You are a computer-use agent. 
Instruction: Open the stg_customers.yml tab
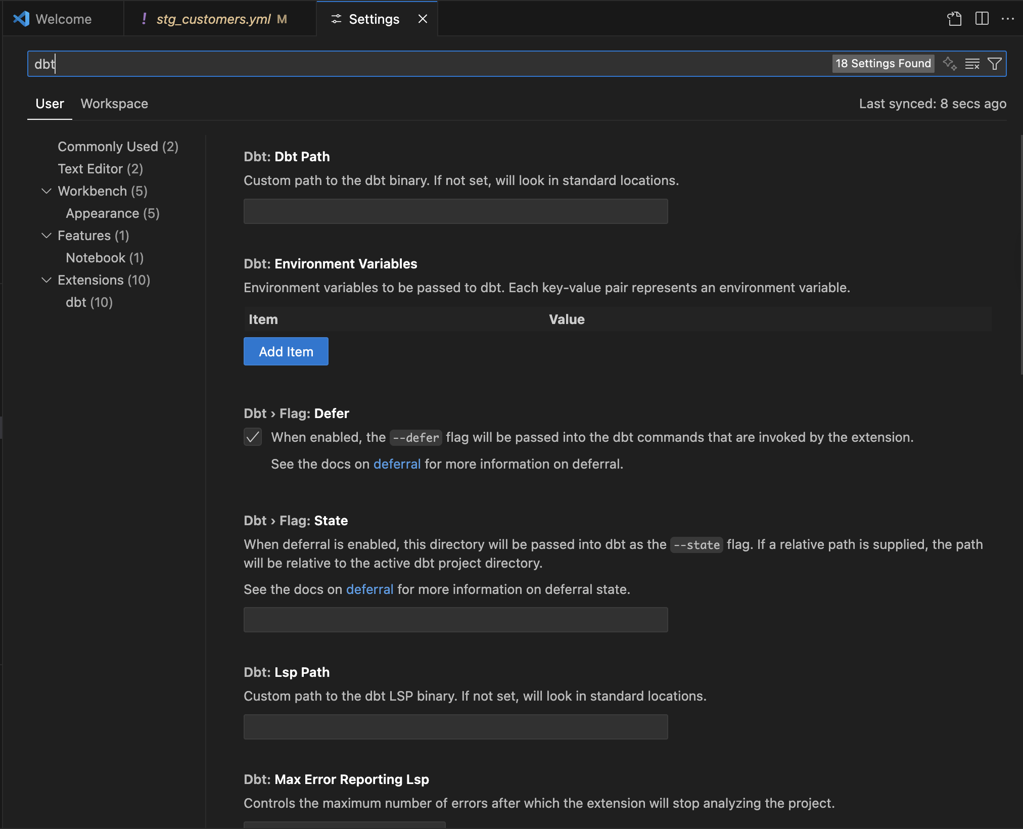click(212, 19)
